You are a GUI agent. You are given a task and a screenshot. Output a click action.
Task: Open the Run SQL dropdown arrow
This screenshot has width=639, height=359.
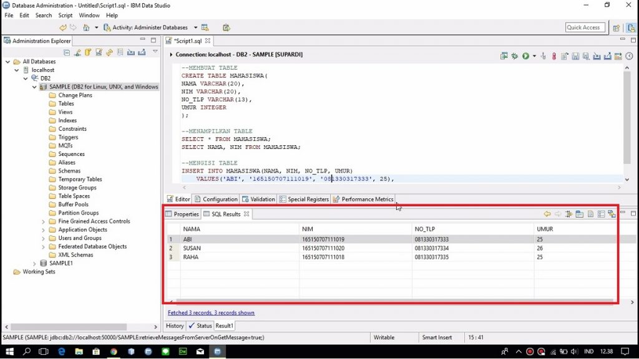click(534, 56)
